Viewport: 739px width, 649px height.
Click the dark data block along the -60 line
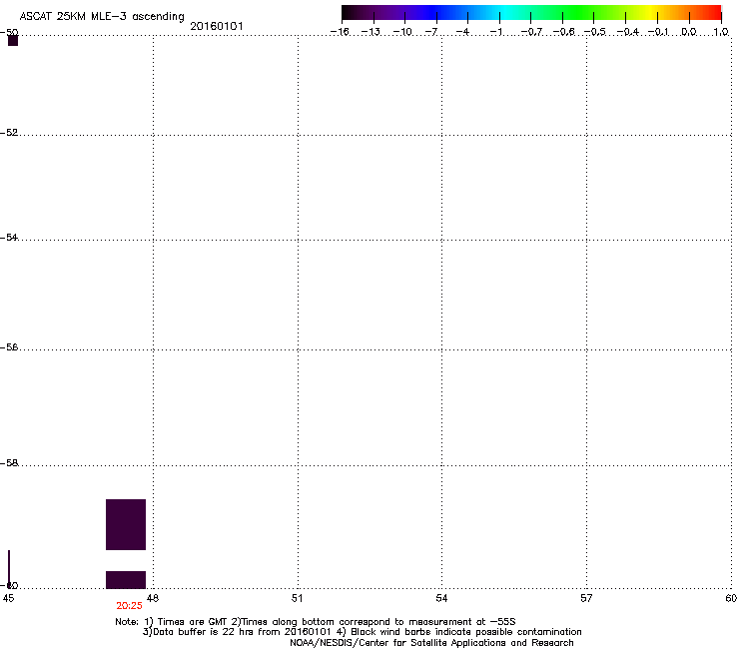[126, 580]
